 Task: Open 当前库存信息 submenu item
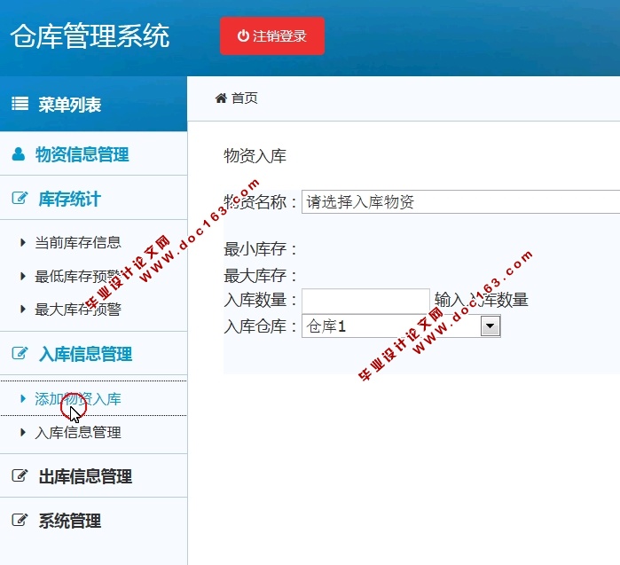pos(78,242)
